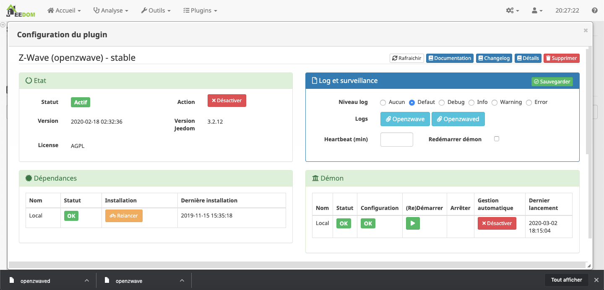Click the Rafraichir refresh button
The image size is (604, 290).
406,58
